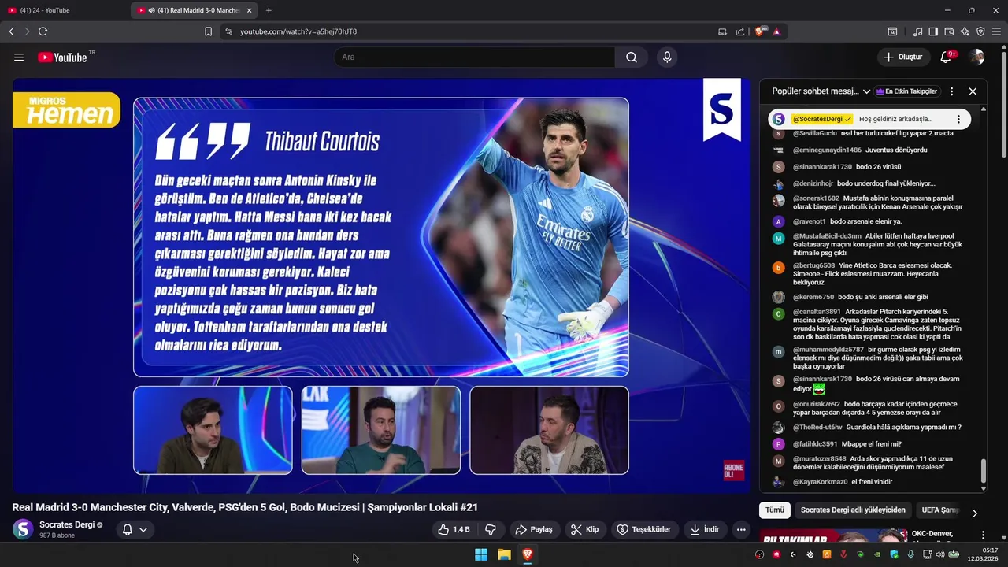Open the YouTube hamburger guide menu
1008x567 pixels.
(x=19, y=57)
